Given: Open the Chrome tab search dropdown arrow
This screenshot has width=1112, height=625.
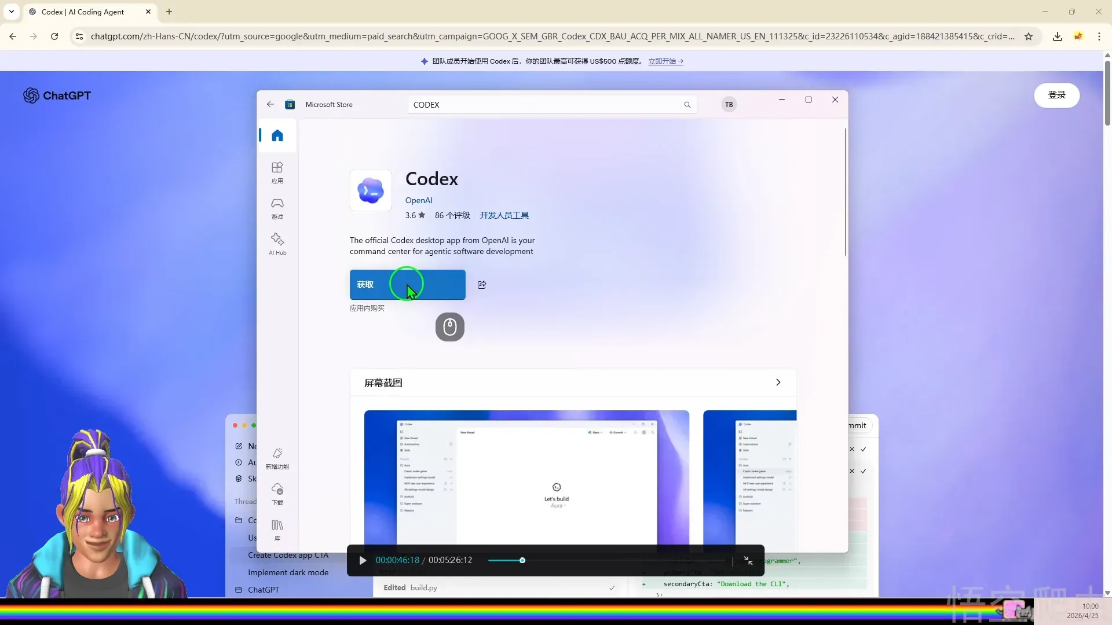Looking at the screenshot, I should (12, 12).
